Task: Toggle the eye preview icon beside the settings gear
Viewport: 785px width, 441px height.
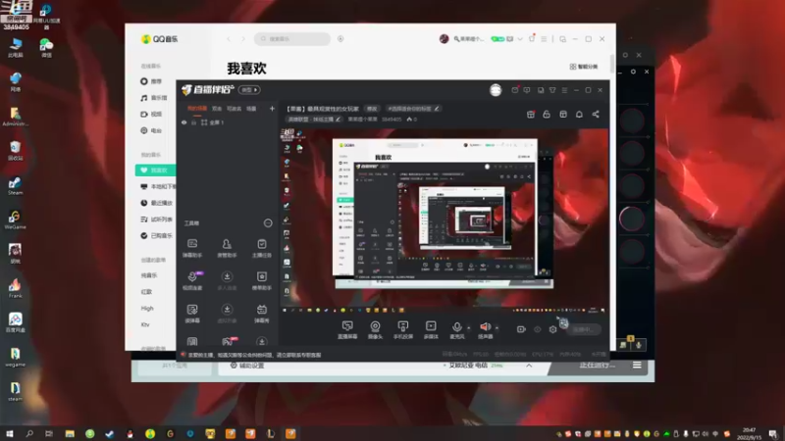Action: pos(537,329)
